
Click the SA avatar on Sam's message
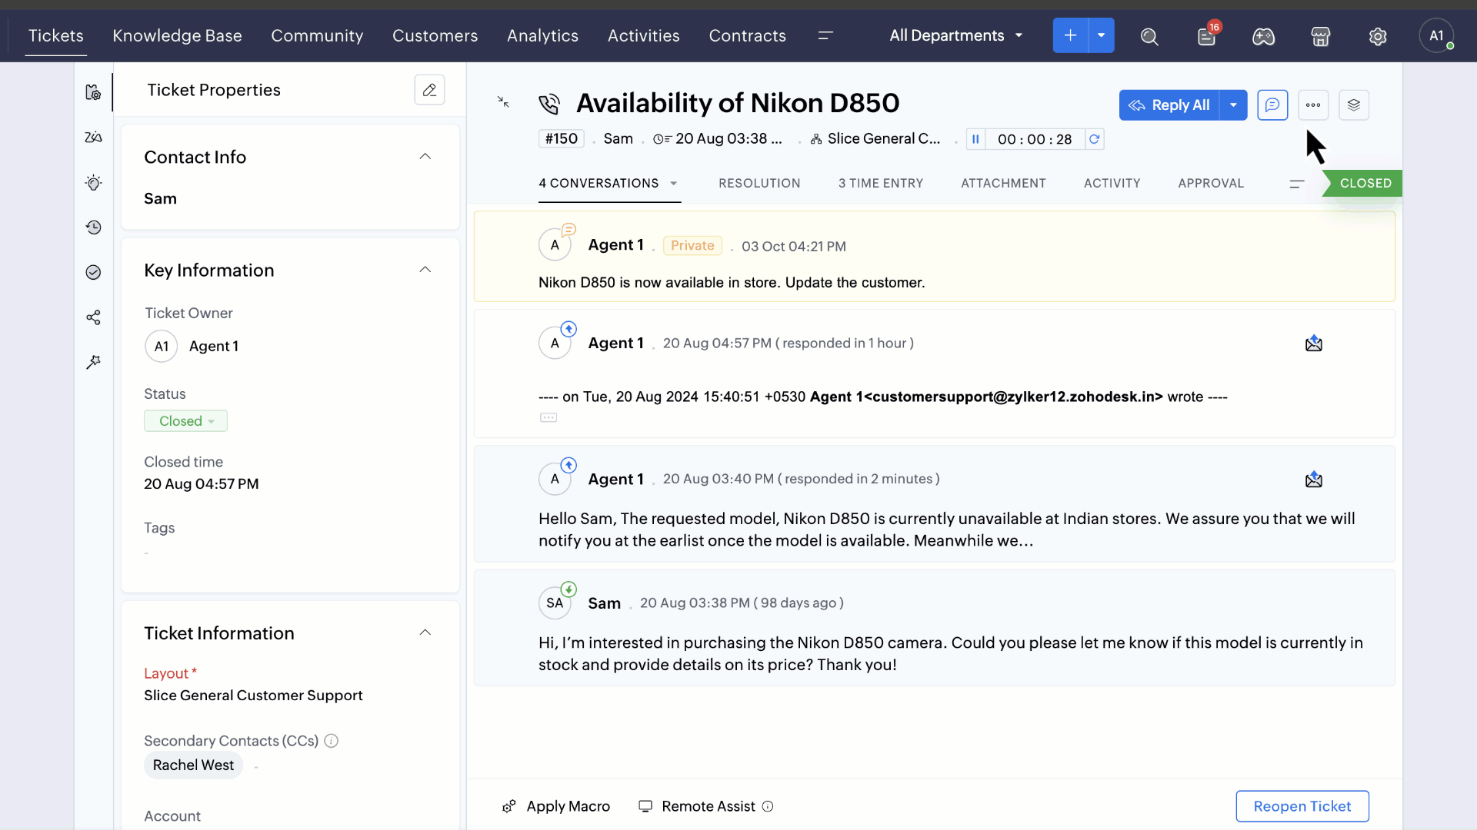(555, 603)
